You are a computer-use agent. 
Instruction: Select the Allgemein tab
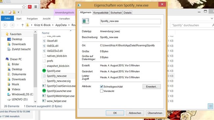point(86,13)
